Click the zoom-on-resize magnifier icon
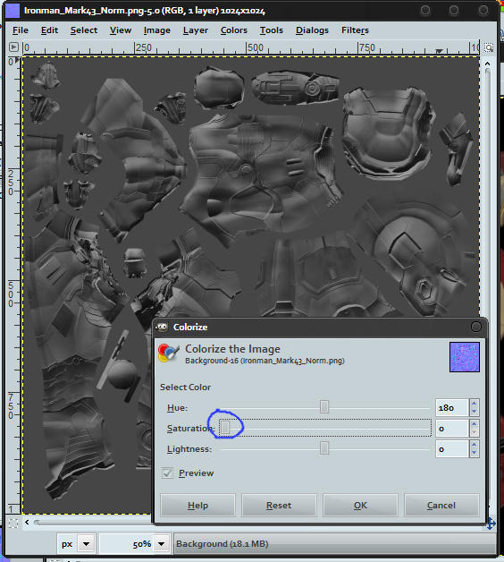Image resolution: width=504 pixels, height=562 pixels. (x=489, y=47)
